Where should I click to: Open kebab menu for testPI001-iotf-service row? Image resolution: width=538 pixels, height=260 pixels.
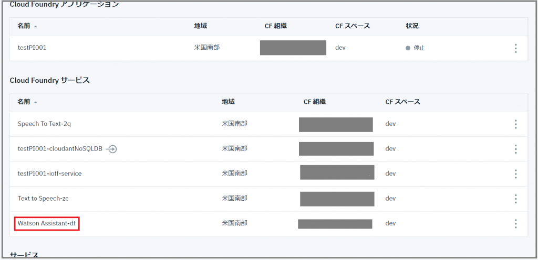pyautogui.click(x=515, y=174)
